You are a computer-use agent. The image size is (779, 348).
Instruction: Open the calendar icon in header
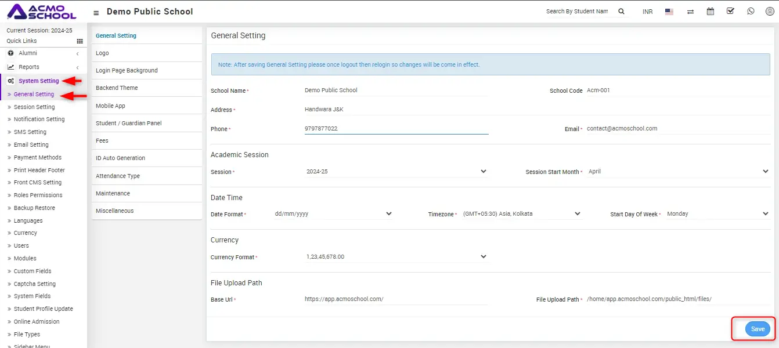pyautogui.click(x=711, y=12)
